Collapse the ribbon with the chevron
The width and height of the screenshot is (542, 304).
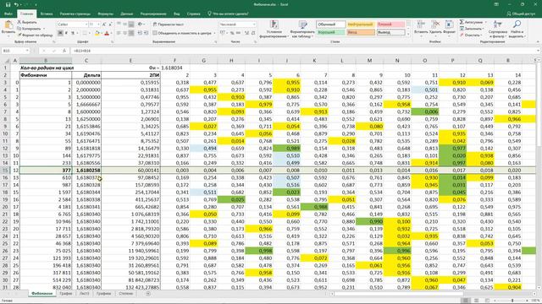538,41
